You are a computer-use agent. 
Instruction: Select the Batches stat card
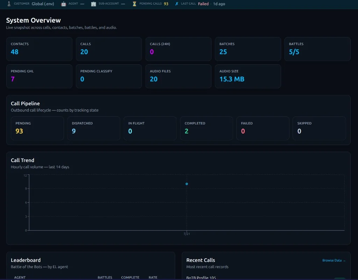[248, 49]
